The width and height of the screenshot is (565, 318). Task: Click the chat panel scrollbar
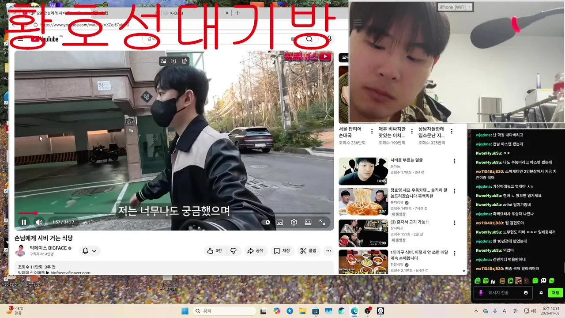(564, 268)
